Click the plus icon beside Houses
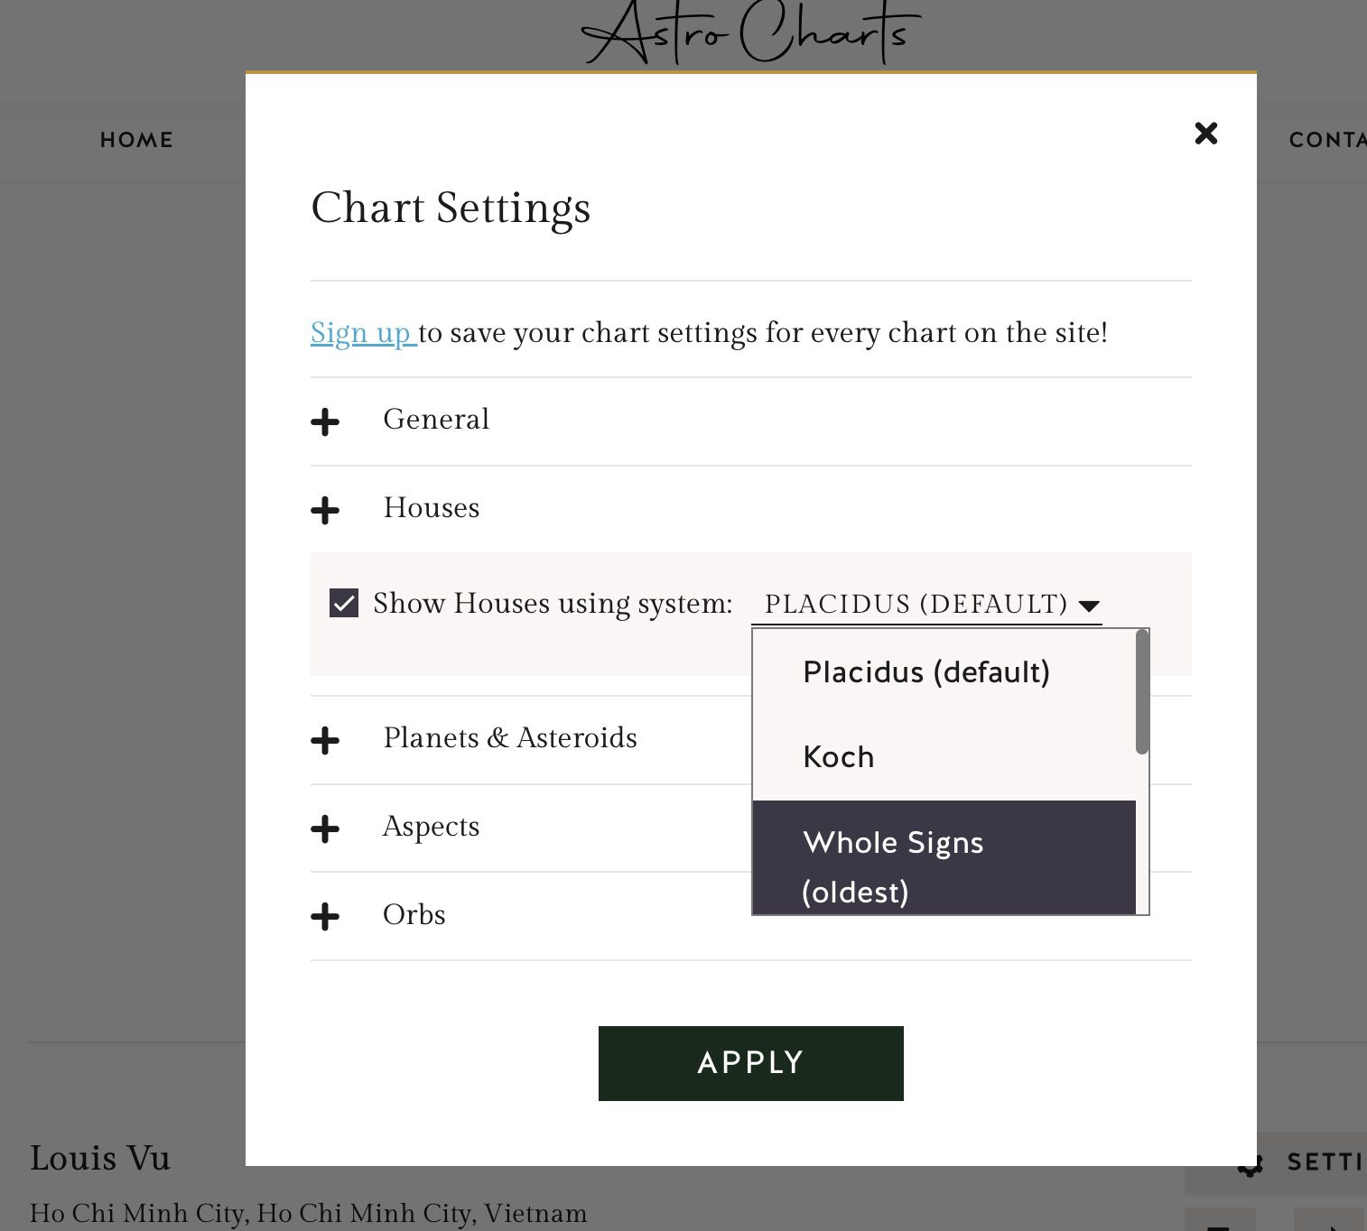 point(325,510)
